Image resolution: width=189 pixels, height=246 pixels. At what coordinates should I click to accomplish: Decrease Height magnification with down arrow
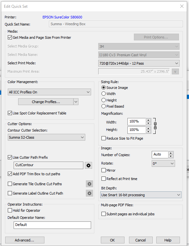pyautogui.click(x=148, y=132)
